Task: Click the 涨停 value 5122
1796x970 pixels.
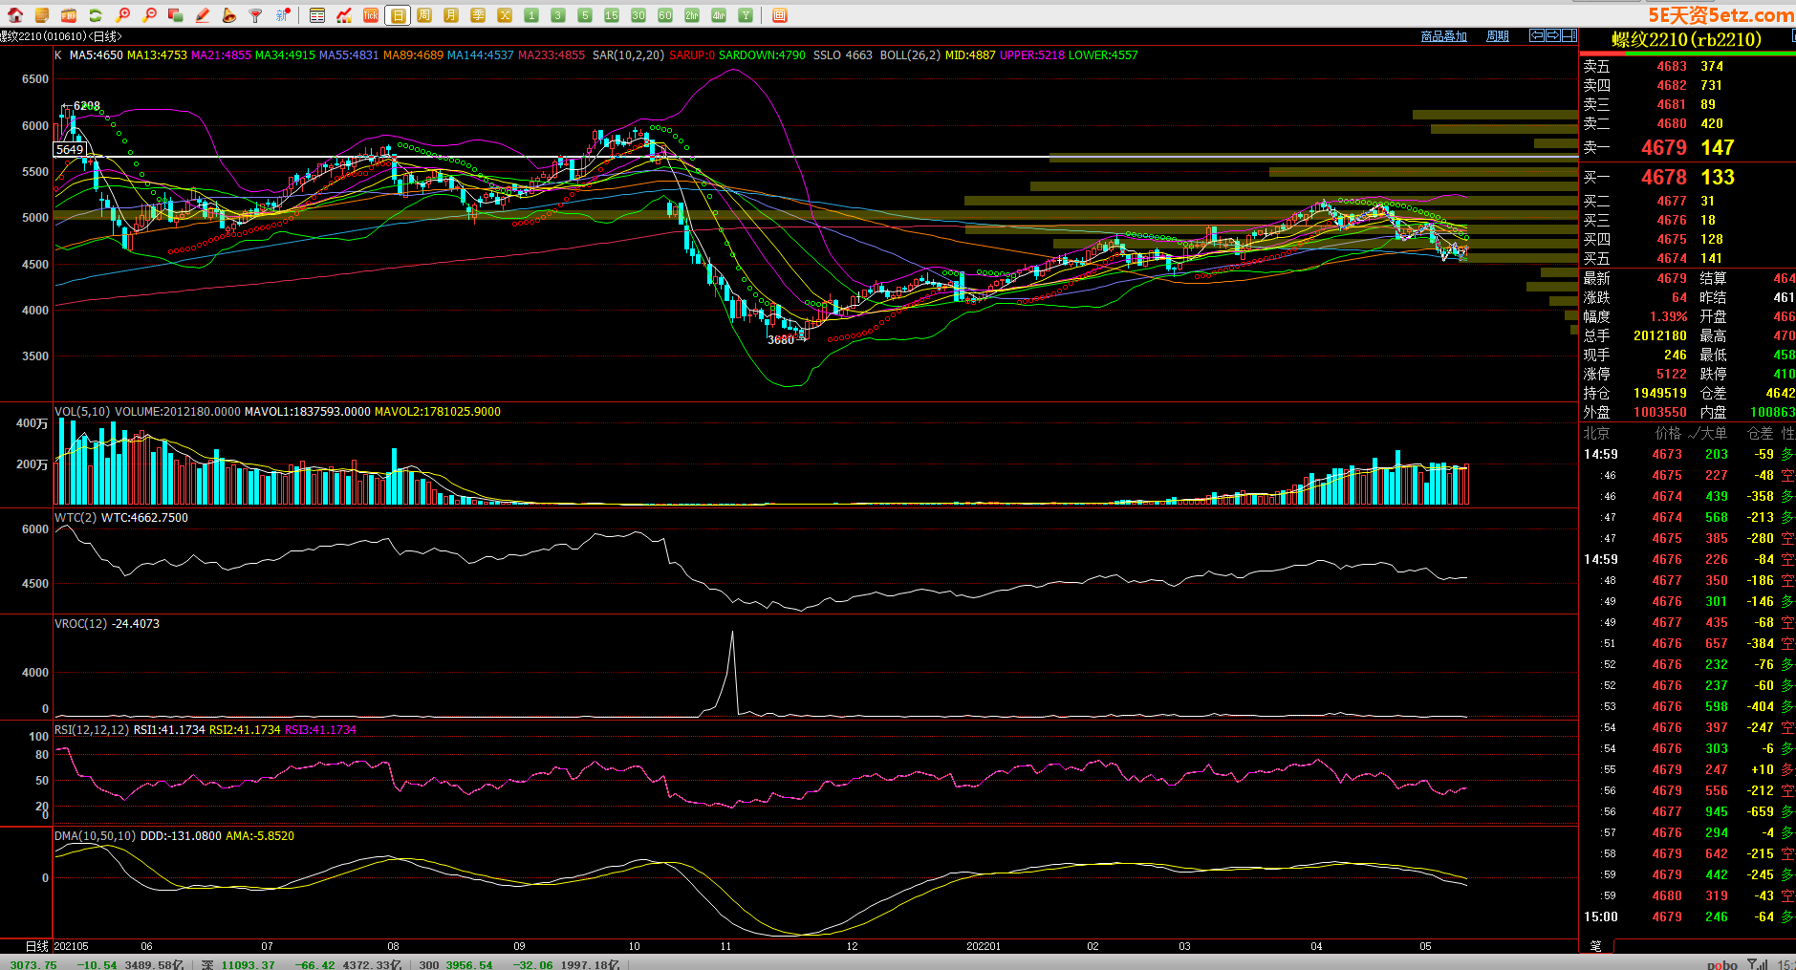Action: coord(1672,375)
